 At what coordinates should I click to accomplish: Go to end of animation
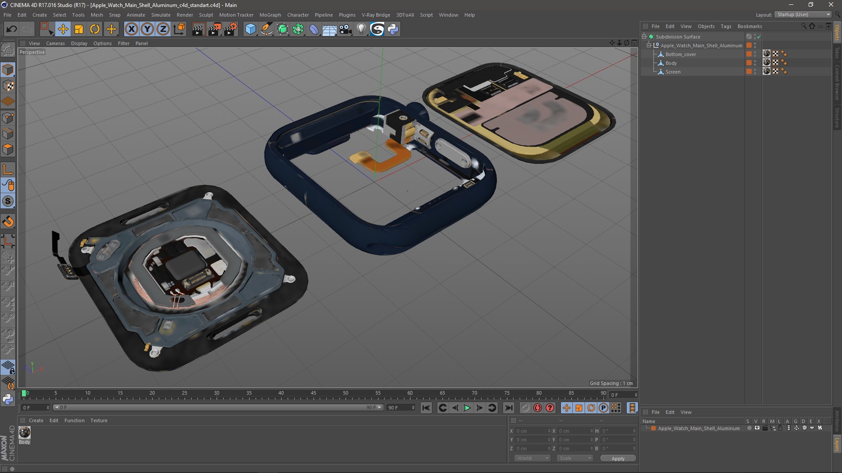(508, 408)
